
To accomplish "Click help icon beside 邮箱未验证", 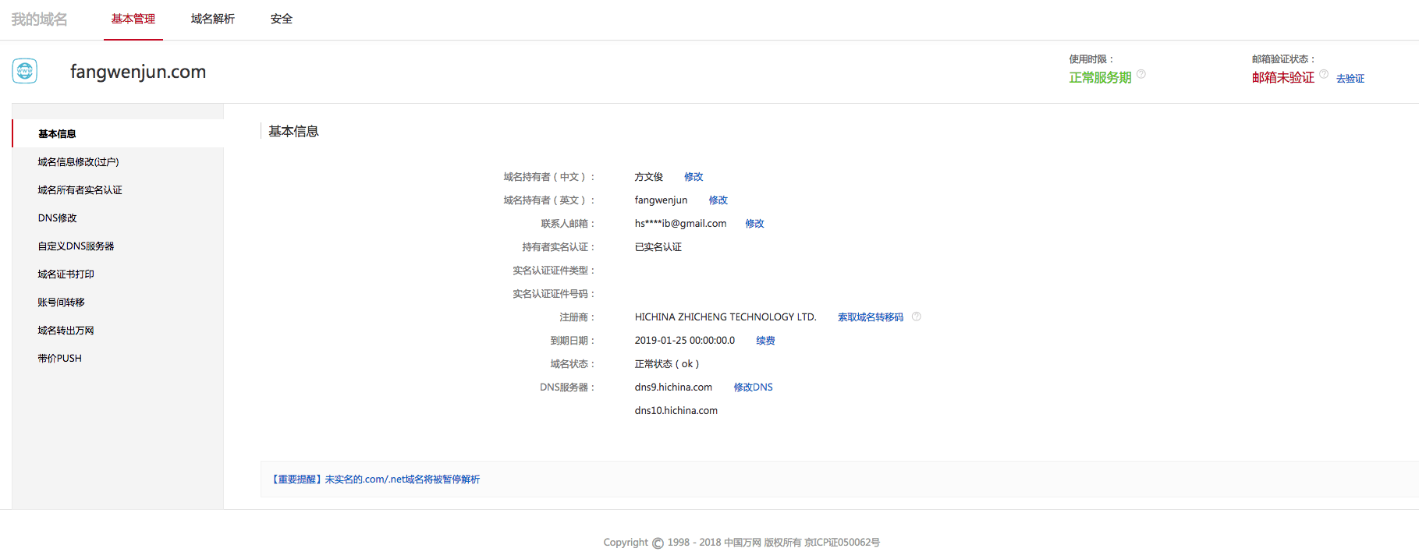I will pos(1324,74).
